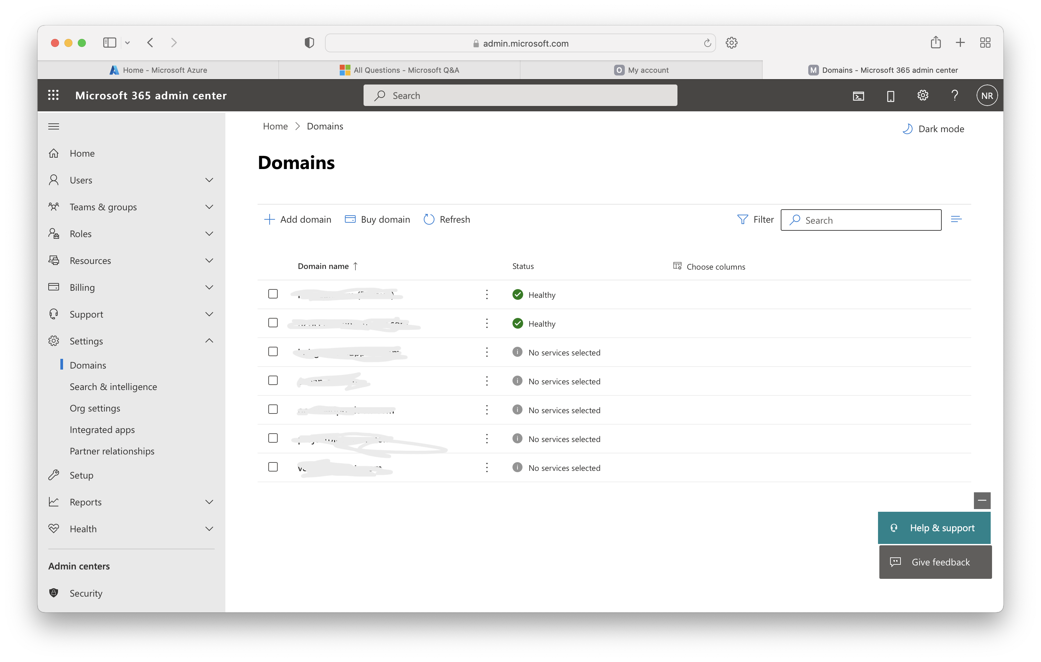Click Buy domain button

tap(377, 219)
